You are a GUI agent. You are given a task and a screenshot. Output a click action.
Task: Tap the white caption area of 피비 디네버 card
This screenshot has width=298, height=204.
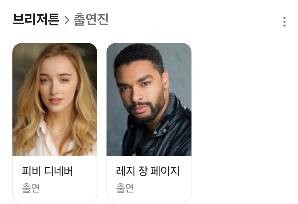point(55,179)
